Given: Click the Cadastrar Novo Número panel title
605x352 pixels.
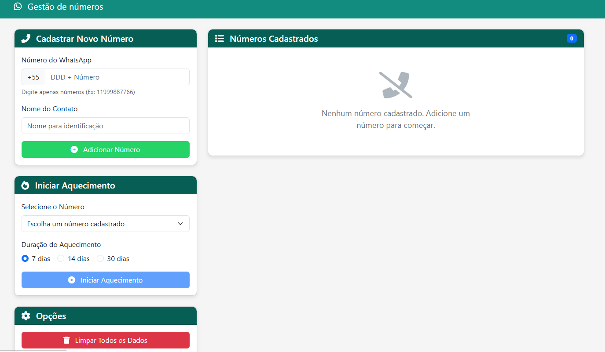Looking at the screenshot, I should pos(84,39).
